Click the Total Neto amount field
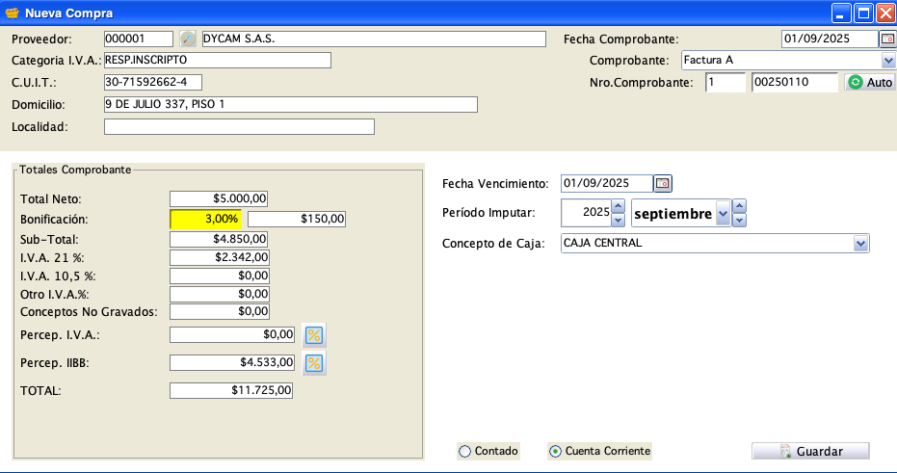Viewport: 897px width, 473px height. tap(218, 198)
